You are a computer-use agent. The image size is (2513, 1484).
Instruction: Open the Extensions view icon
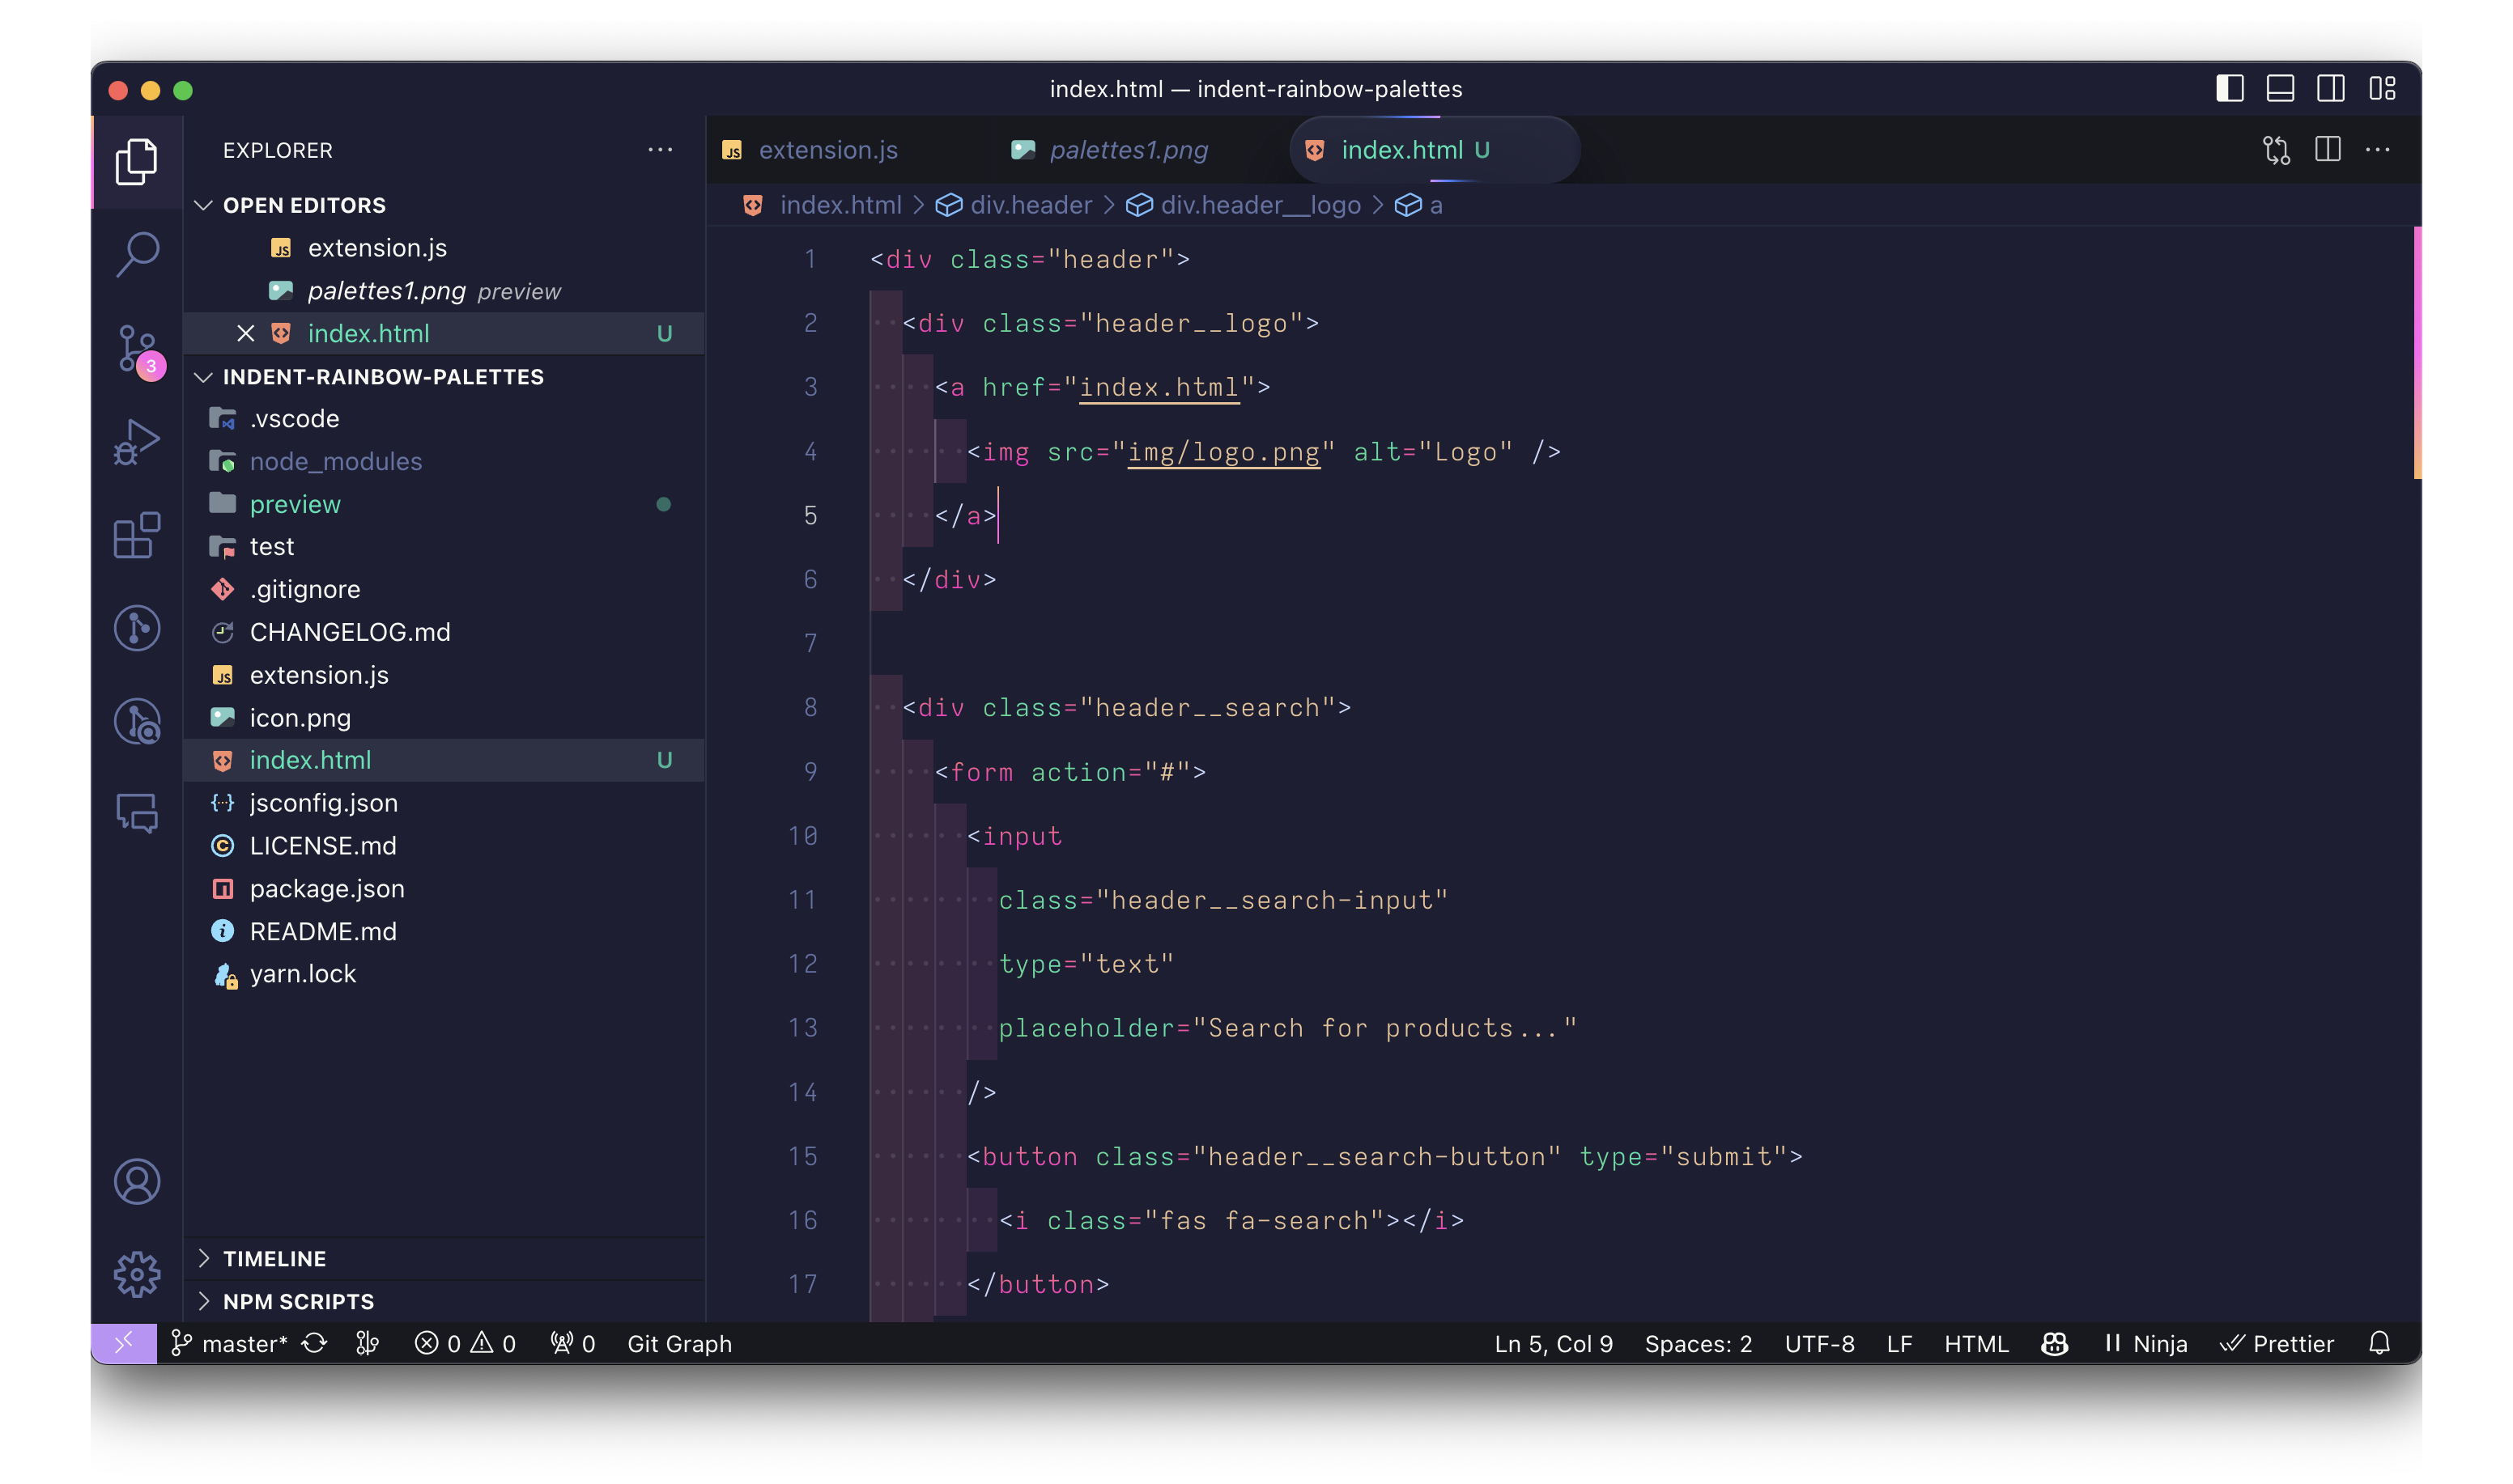point(137,536)
